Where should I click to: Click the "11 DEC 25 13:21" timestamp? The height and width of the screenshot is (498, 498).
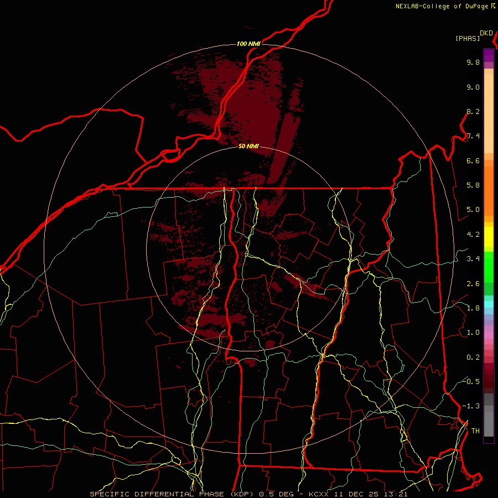370,494
